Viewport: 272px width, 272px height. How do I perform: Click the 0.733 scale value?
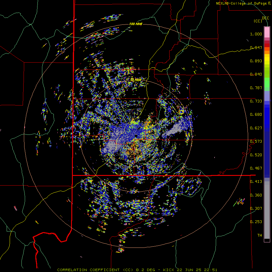(x=256, y=101)
